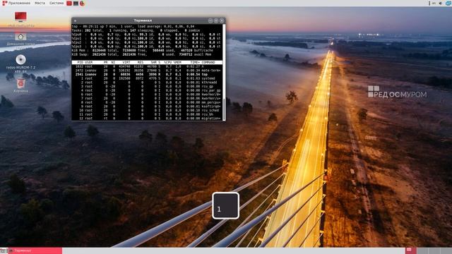This screenshot has height=254, width=452.
Task: Click the ksoftirqd process row
Action: [x=147, y=107]
